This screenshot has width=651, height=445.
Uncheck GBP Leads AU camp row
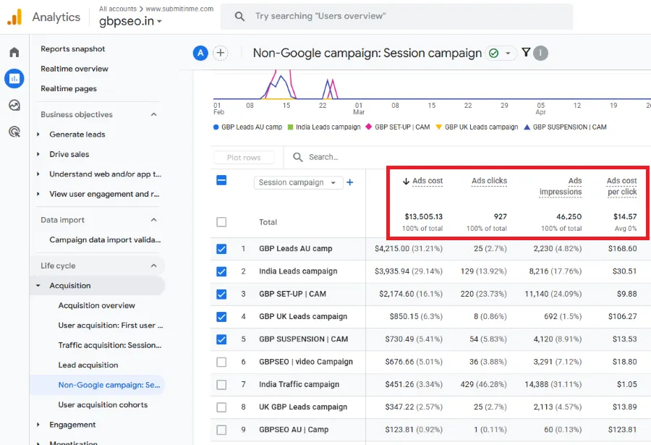[x=222, y=249]
